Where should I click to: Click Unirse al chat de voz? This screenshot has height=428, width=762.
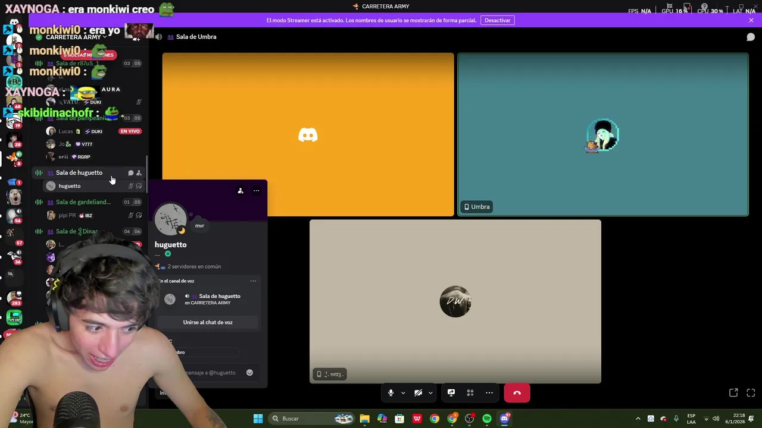pyautogui.click(x=208, y=322)
